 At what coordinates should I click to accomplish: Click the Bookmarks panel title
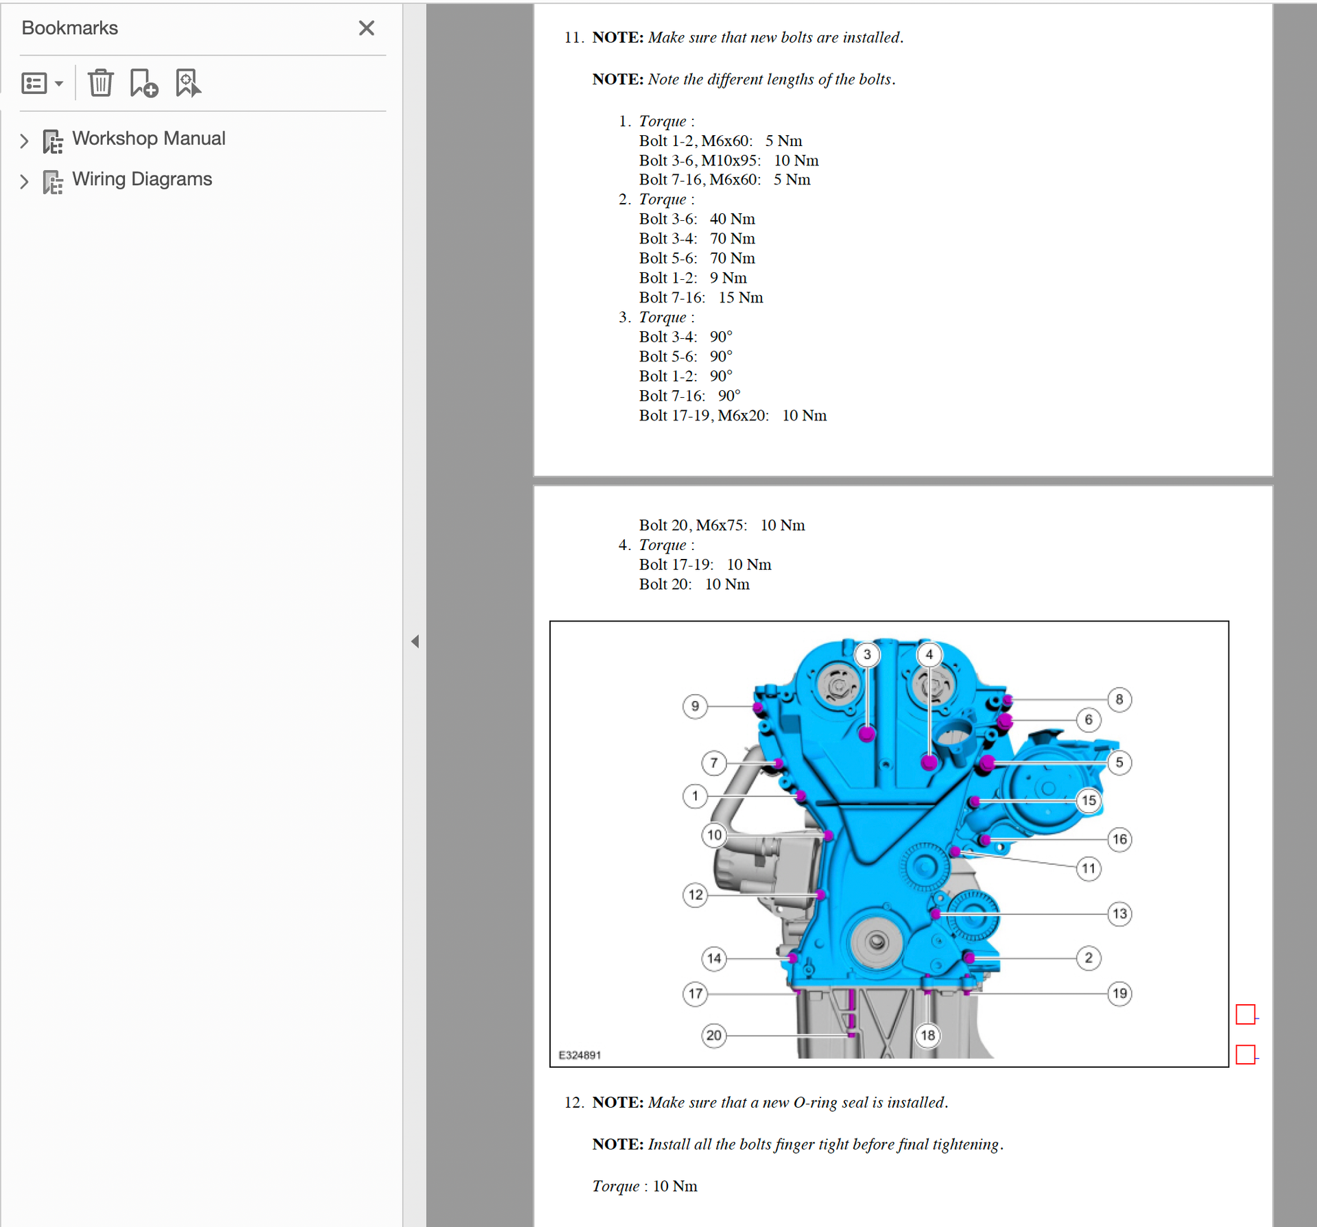click(70, 28)
